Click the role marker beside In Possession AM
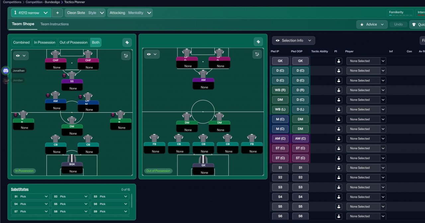Screen dimensions: 425x223 pyautogui.click(x=48, y=95)
